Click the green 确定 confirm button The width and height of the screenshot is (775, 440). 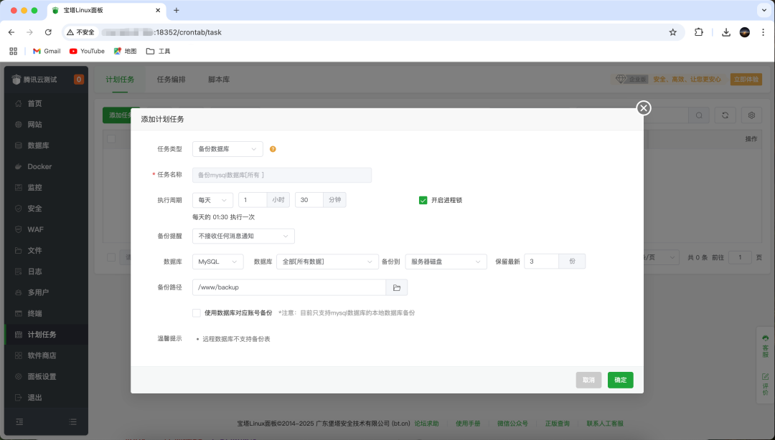[620, 380]
